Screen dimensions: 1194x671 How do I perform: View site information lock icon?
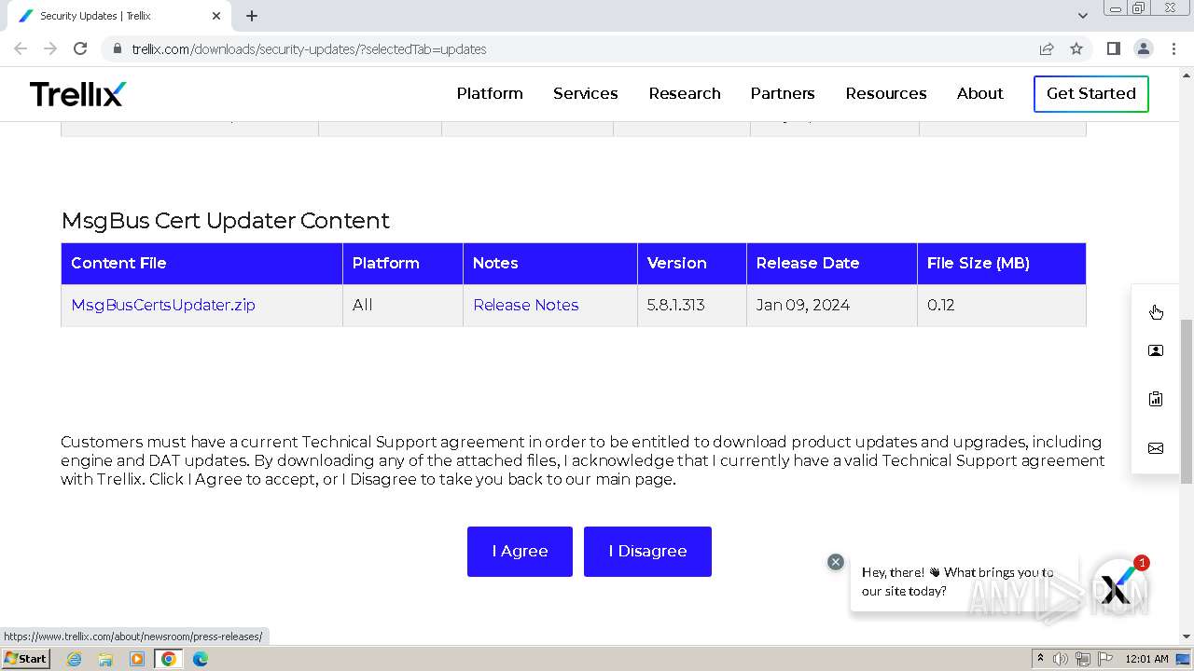(x=118, y=49)
